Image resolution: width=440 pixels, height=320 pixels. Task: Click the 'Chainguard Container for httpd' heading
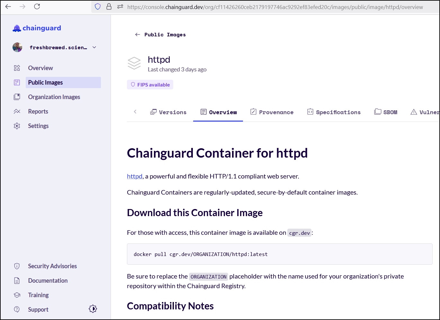click(x=217, y=153)
